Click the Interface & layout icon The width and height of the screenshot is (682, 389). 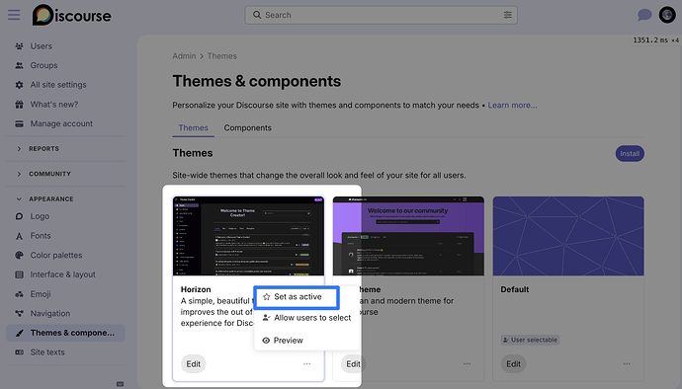click(19, 274)
